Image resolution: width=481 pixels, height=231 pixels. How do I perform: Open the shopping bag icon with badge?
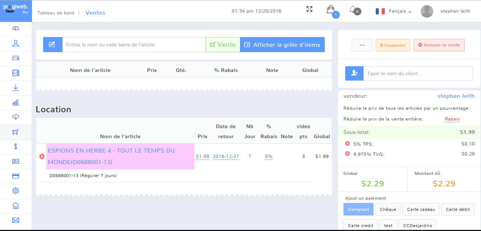click(x=330, y=10)
